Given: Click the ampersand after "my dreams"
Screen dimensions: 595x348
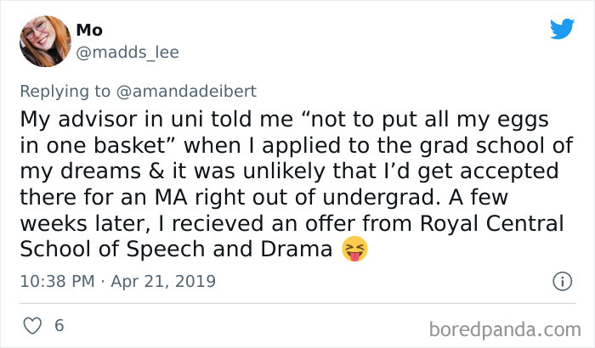Looking at the screenshot, I should 156,171.
